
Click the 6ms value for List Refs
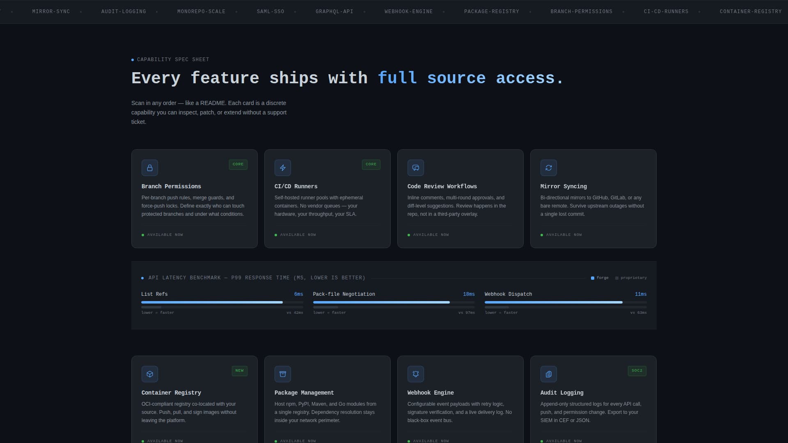click(298, 295)
